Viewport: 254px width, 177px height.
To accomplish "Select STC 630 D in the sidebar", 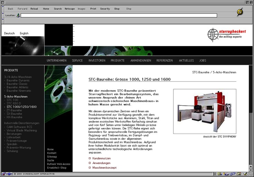I will [14, 103].
